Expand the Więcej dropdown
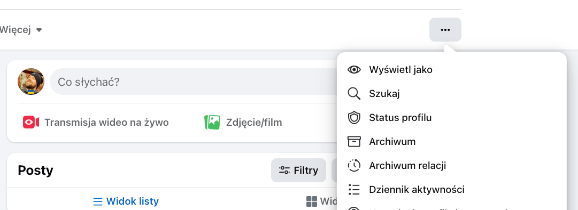The width and height of the screenshot is (578, 210). point(21,30)
